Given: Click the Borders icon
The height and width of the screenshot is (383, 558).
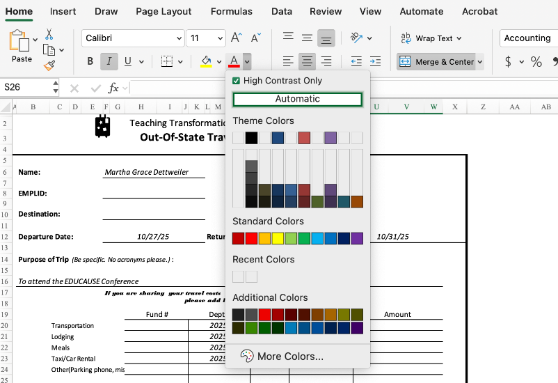Looking at the screenshot, I should click(166, 61).
